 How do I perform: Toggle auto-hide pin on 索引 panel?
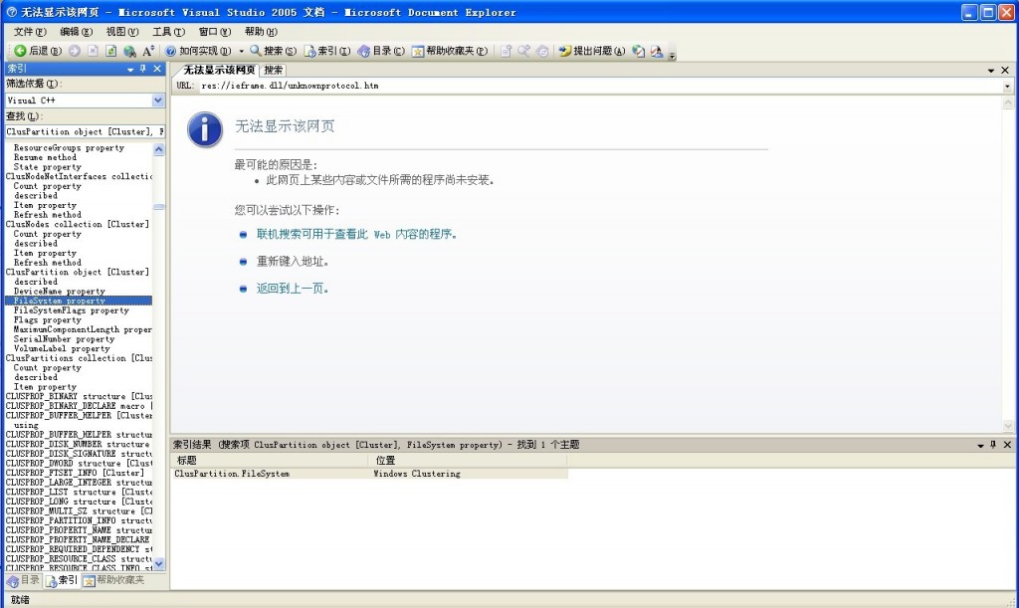click(x=143, y=69)
